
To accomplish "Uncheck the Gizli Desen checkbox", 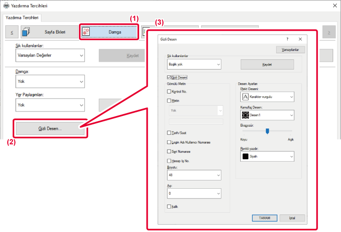I will click(x=169, y=77).
